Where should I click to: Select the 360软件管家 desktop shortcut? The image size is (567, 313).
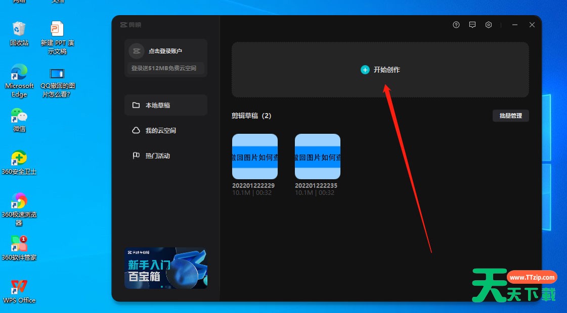point(19,248)
